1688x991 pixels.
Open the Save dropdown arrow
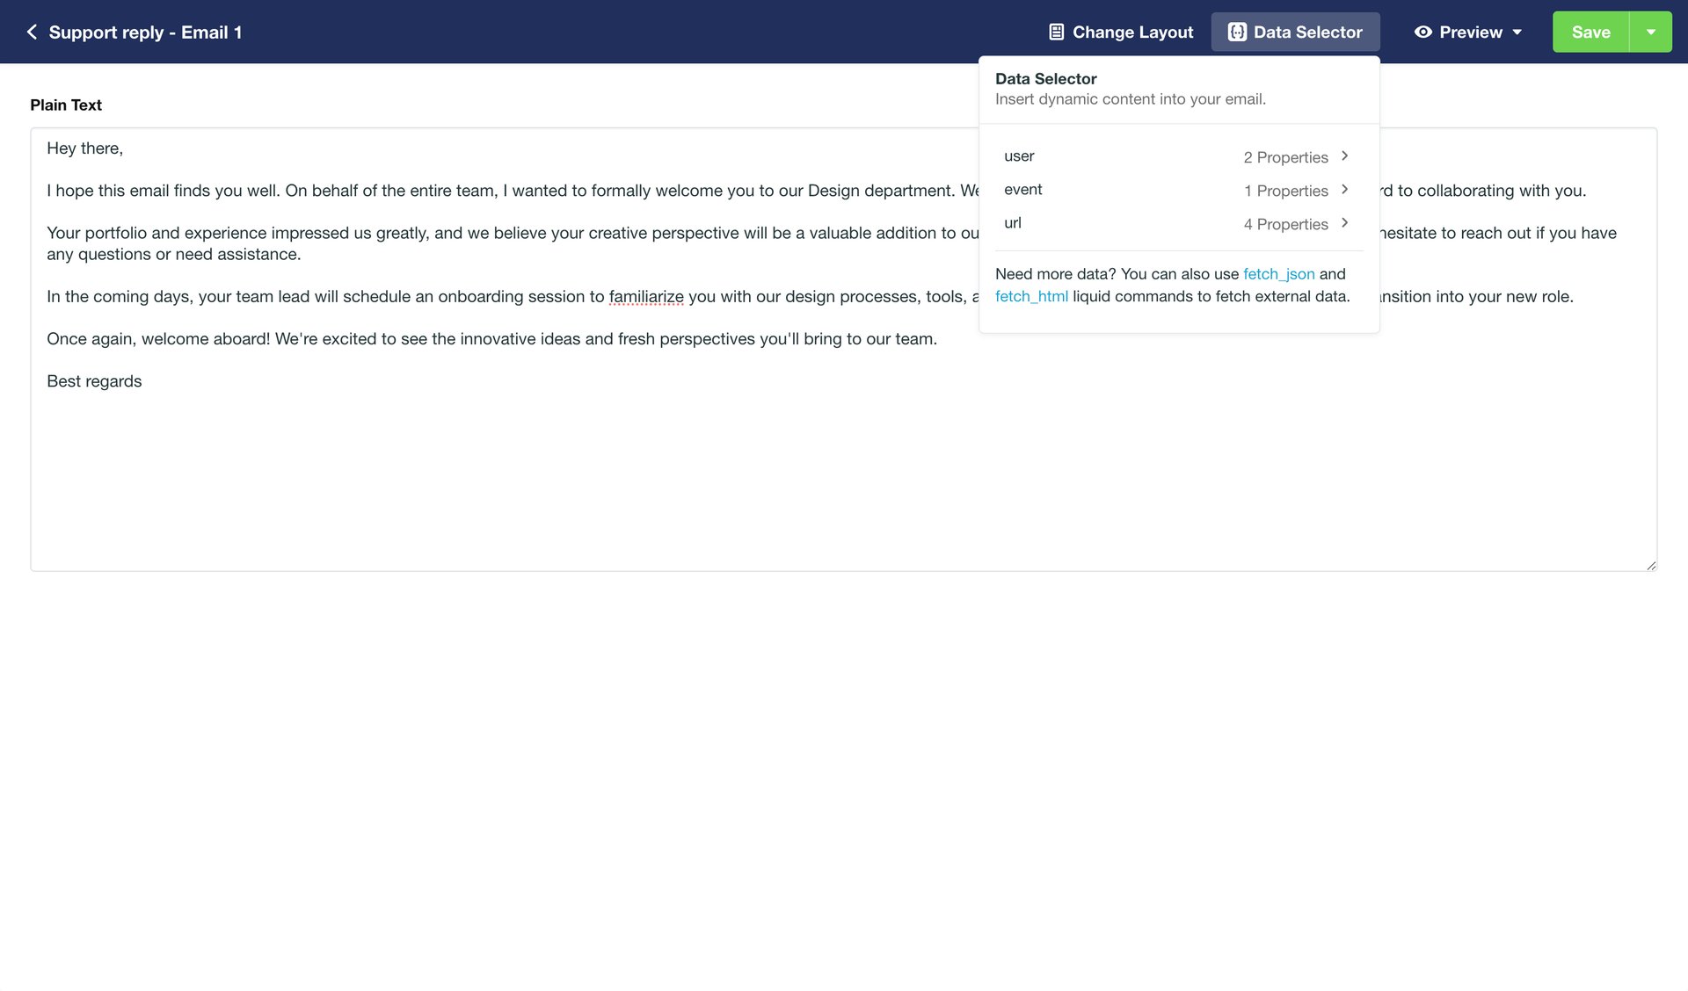[1650, 33]
